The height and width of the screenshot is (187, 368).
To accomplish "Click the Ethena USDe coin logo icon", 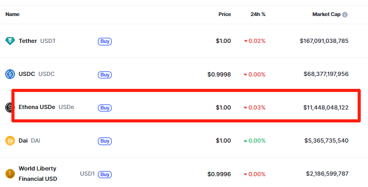I will pyautogui.click(x=10, y=107).
